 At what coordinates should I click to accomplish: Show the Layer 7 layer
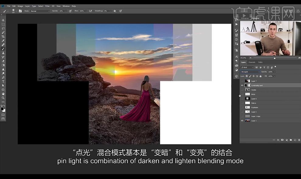click(x=242, y=81)
